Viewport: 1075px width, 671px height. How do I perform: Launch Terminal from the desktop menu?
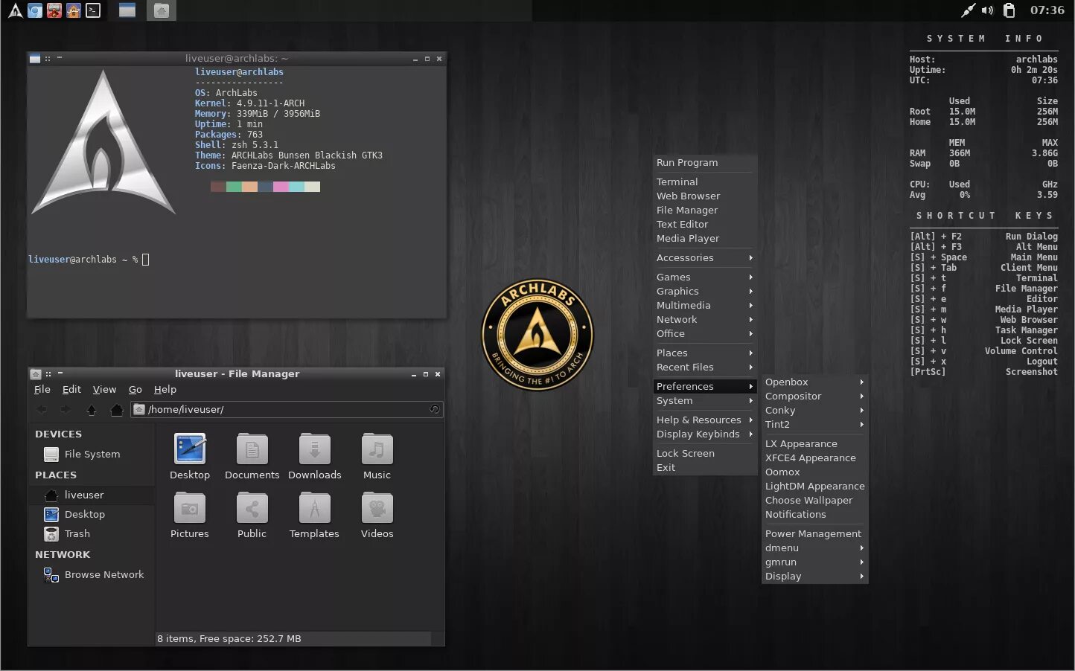click(705, 182)
